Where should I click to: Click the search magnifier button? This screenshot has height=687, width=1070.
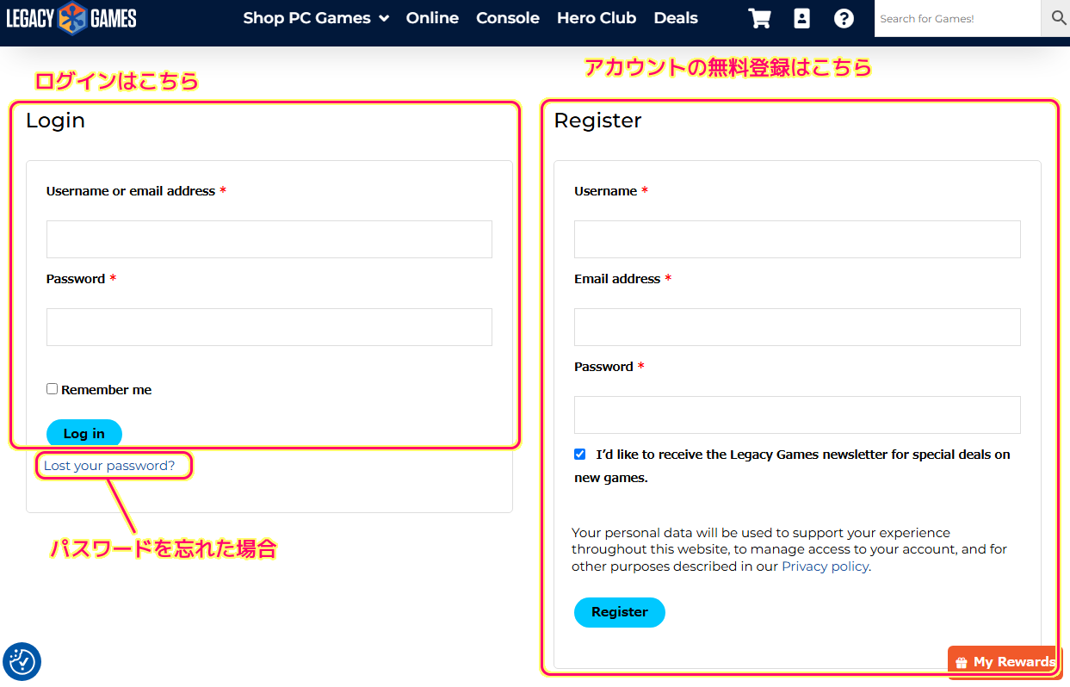[x=1058, y=18]
